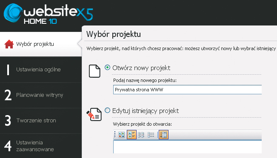Click the 'Edytuj istniejący projekt' label text
This screenshot has width=277, height=158.
(146, 111)
